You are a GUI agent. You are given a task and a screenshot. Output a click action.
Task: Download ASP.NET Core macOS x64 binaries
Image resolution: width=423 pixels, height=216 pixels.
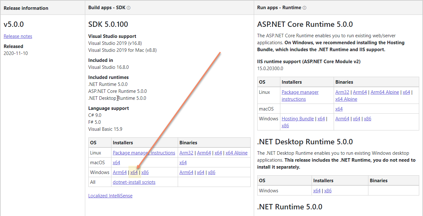click(339, 109)
